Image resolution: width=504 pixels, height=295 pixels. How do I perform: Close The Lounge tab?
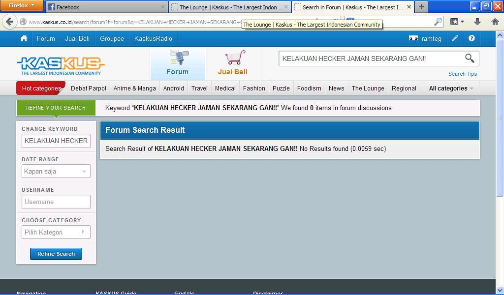(x=286, y=7)
